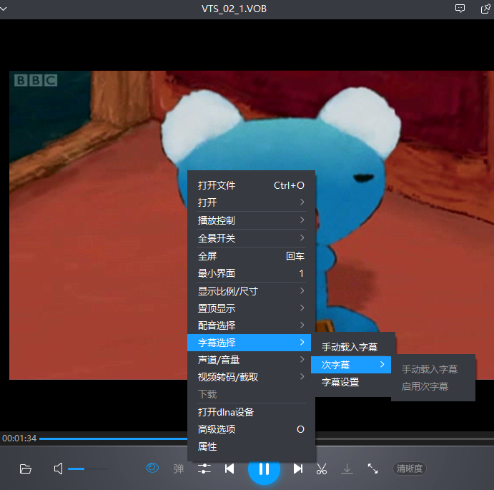This screenshot has height=490, width=494.
Task: Open 属性 properties entry
Action: pyautogui.click(x=251, y=446)
